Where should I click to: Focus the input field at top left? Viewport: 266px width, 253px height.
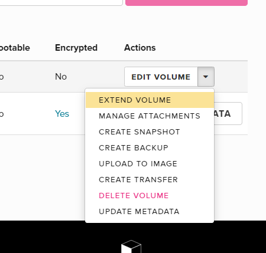61,3
